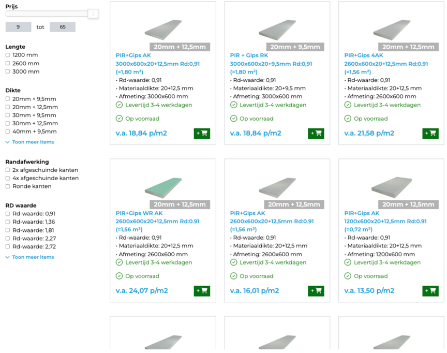Select Rd-waarde: 2,27 filter
The width and height of the screenshot is (447, 353).
[8, 239]
